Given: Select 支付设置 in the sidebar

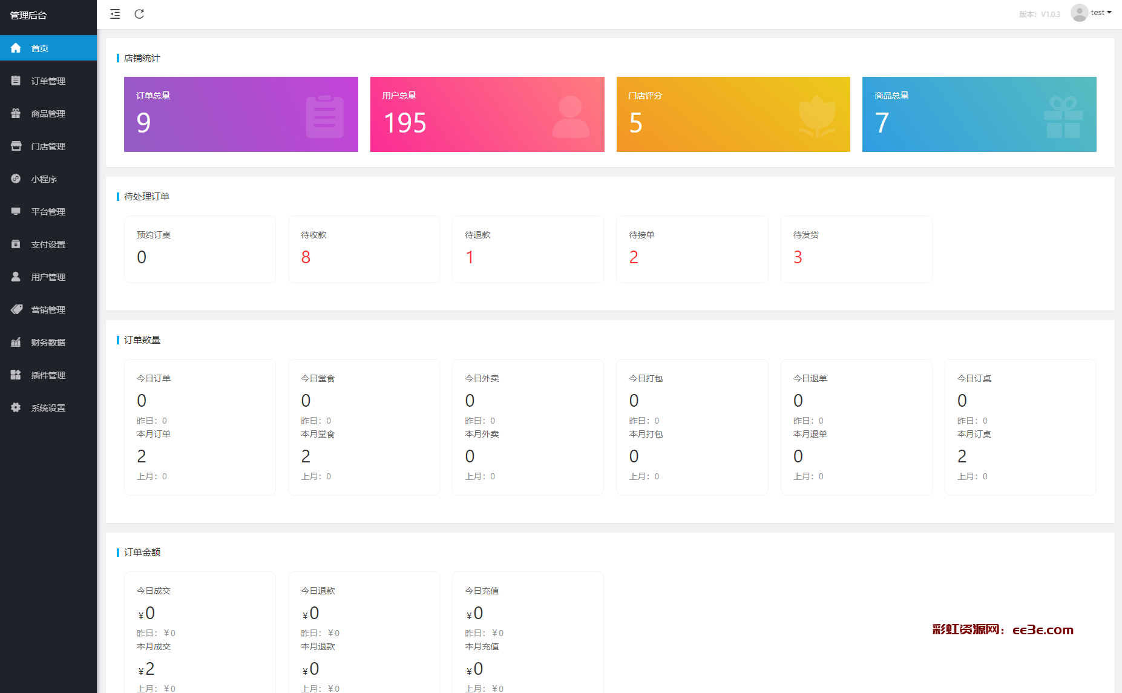Looking at the screenshot, I should click(x=48, y=245).
